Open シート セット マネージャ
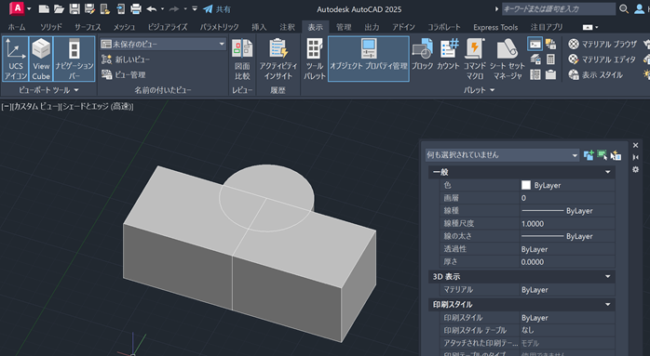The width and height of the screenshot is (650, 356). pyautogui.click(x=507, y=59)
